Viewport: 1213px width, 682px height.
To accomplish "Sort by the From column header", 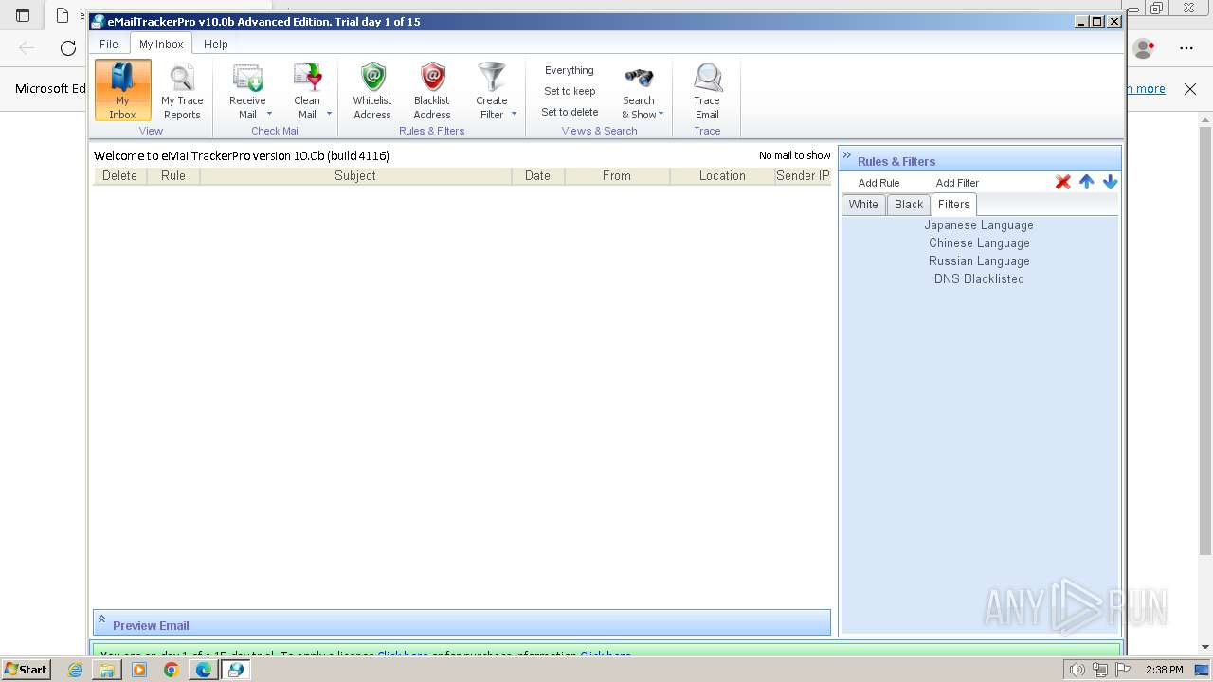I will (617, 176).
